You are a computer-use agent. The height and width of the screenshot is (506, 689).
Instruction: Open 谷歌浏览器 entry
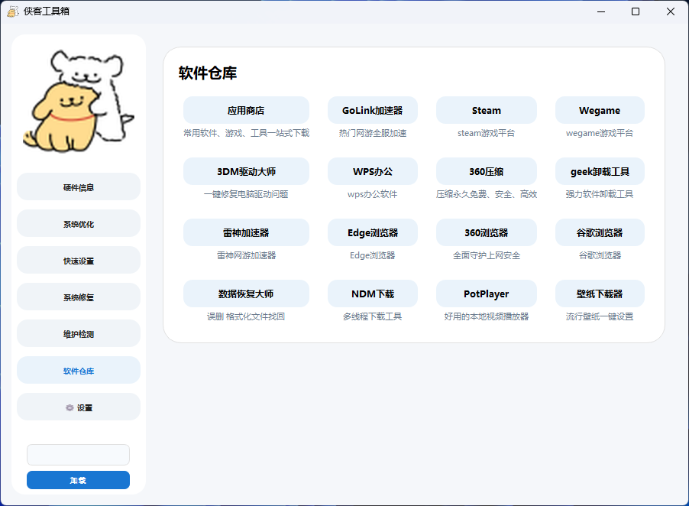(600, 232)
